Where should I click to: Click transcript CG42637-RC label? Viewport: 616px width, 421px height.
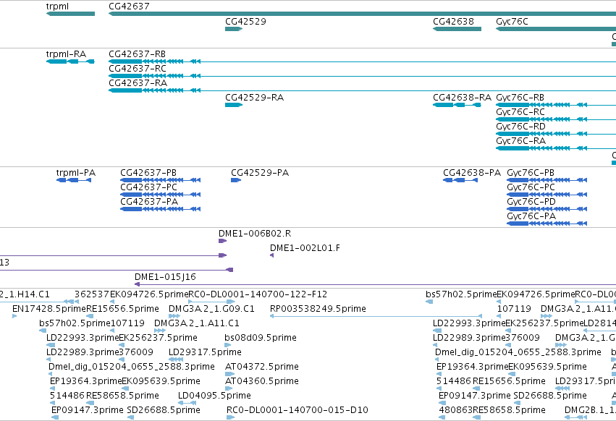[x=138, y=68]
